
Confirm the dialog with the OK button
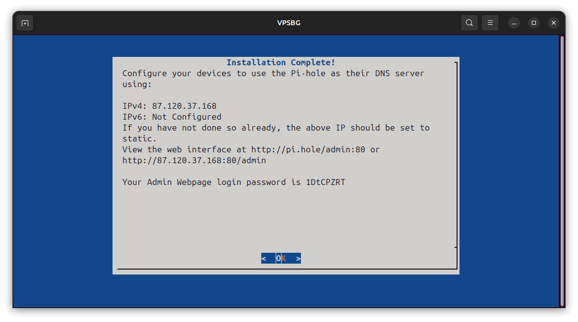(x=281, y=258)
